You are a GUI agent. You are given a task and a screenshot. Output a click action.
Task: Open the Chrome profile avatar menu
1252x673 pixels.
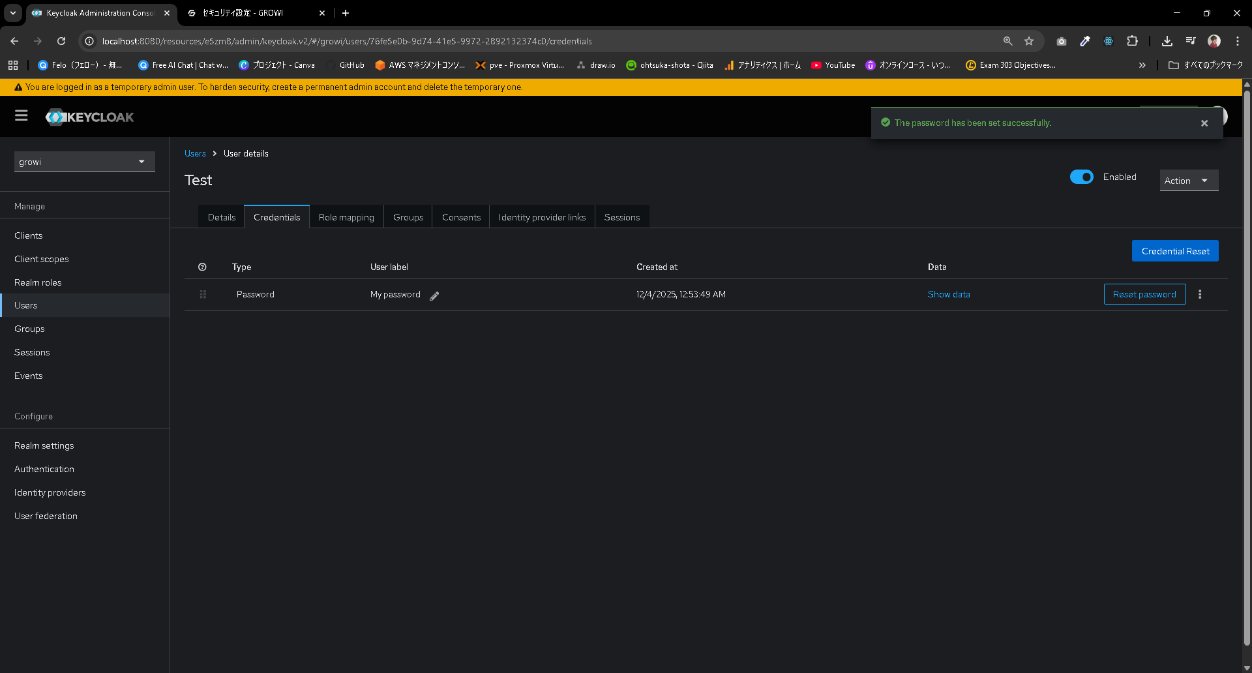(1214, 41)
